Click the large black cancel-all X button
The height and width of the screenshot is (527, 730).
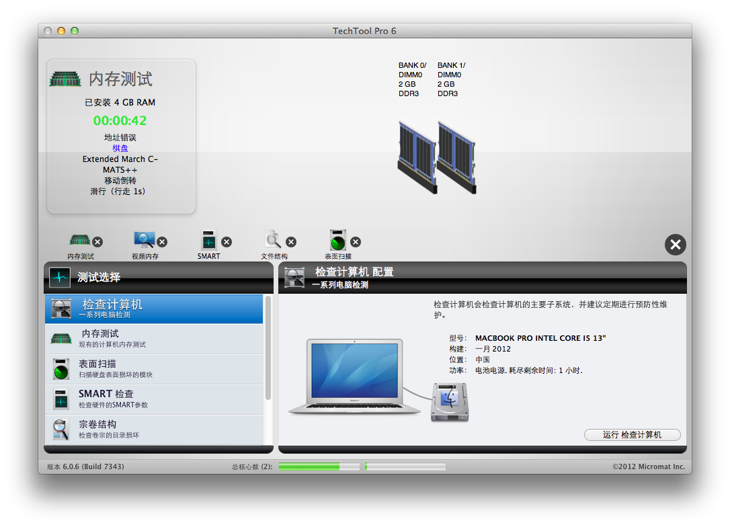click(x=676, y=245)
